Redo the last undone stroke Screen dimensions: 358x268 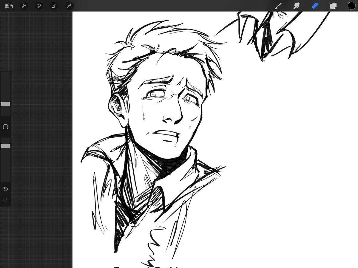(x=5, y=199)
